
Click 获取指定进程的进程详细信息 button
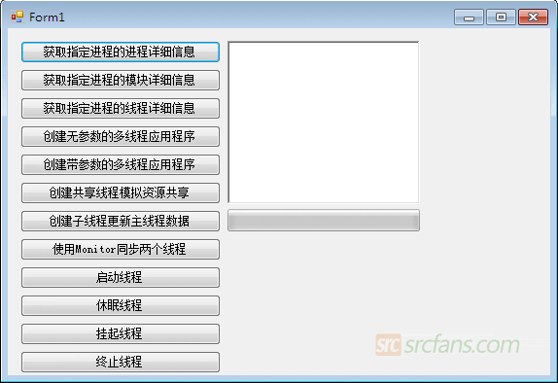pos(121,52)
